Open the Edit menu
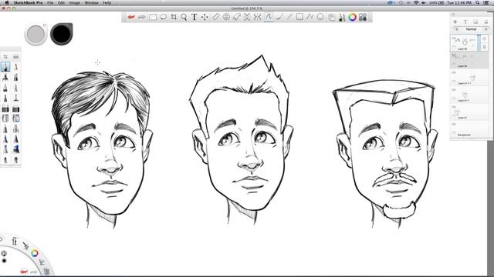Viewport: 494px width, 277px height. (62, 2)
